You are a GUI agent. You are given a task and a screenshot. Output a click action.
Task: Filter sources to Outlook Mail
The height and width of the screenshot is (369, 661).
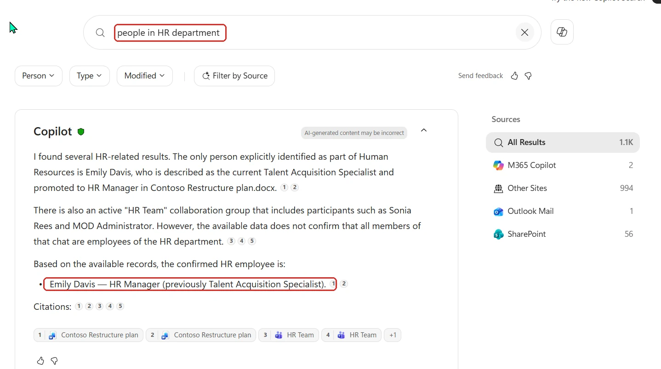point(563,211)
